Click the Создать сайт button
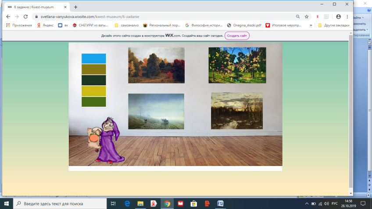 click(x=237, y=36)
